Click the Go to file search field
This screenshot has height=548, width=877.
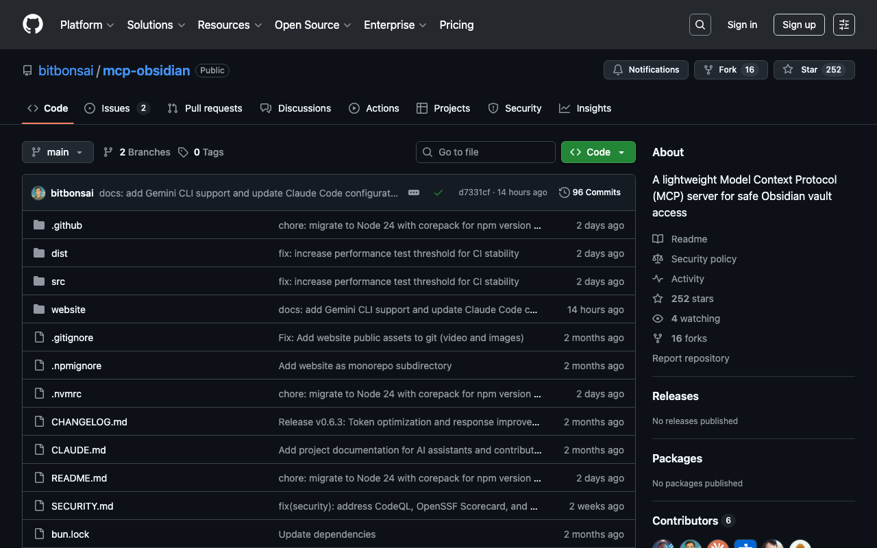tap(485, 152)
